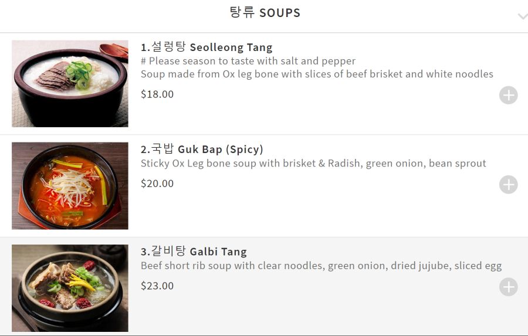
Task: Click the Korean name 갈비탕
Action: tap(169, 252)
